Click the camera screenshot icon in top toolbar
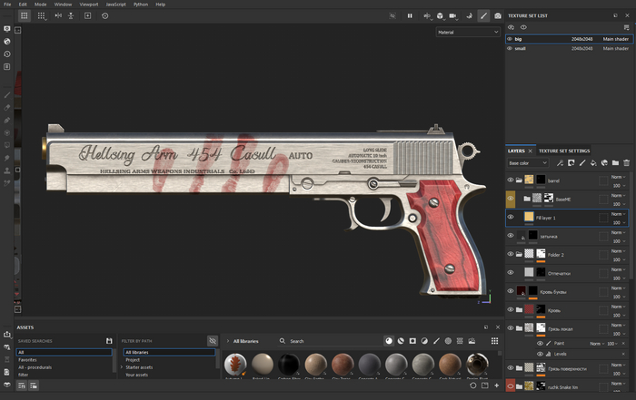Screen dimensions: 636x400 pyautogui.click(x=497, y=15)
